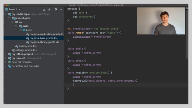
Task: Click the my-project module icon
Action: (x=10, y=58)
